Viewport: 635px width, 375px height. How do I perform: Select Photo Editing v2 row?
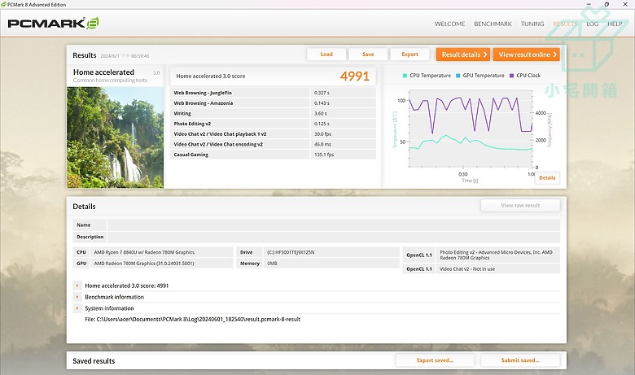pos(273,124)
